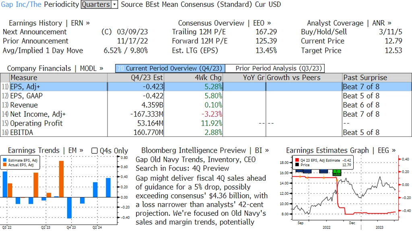Select the EPS, GAAP row
The height and width of the screenshot is (231, 412).
click(206, 96)
